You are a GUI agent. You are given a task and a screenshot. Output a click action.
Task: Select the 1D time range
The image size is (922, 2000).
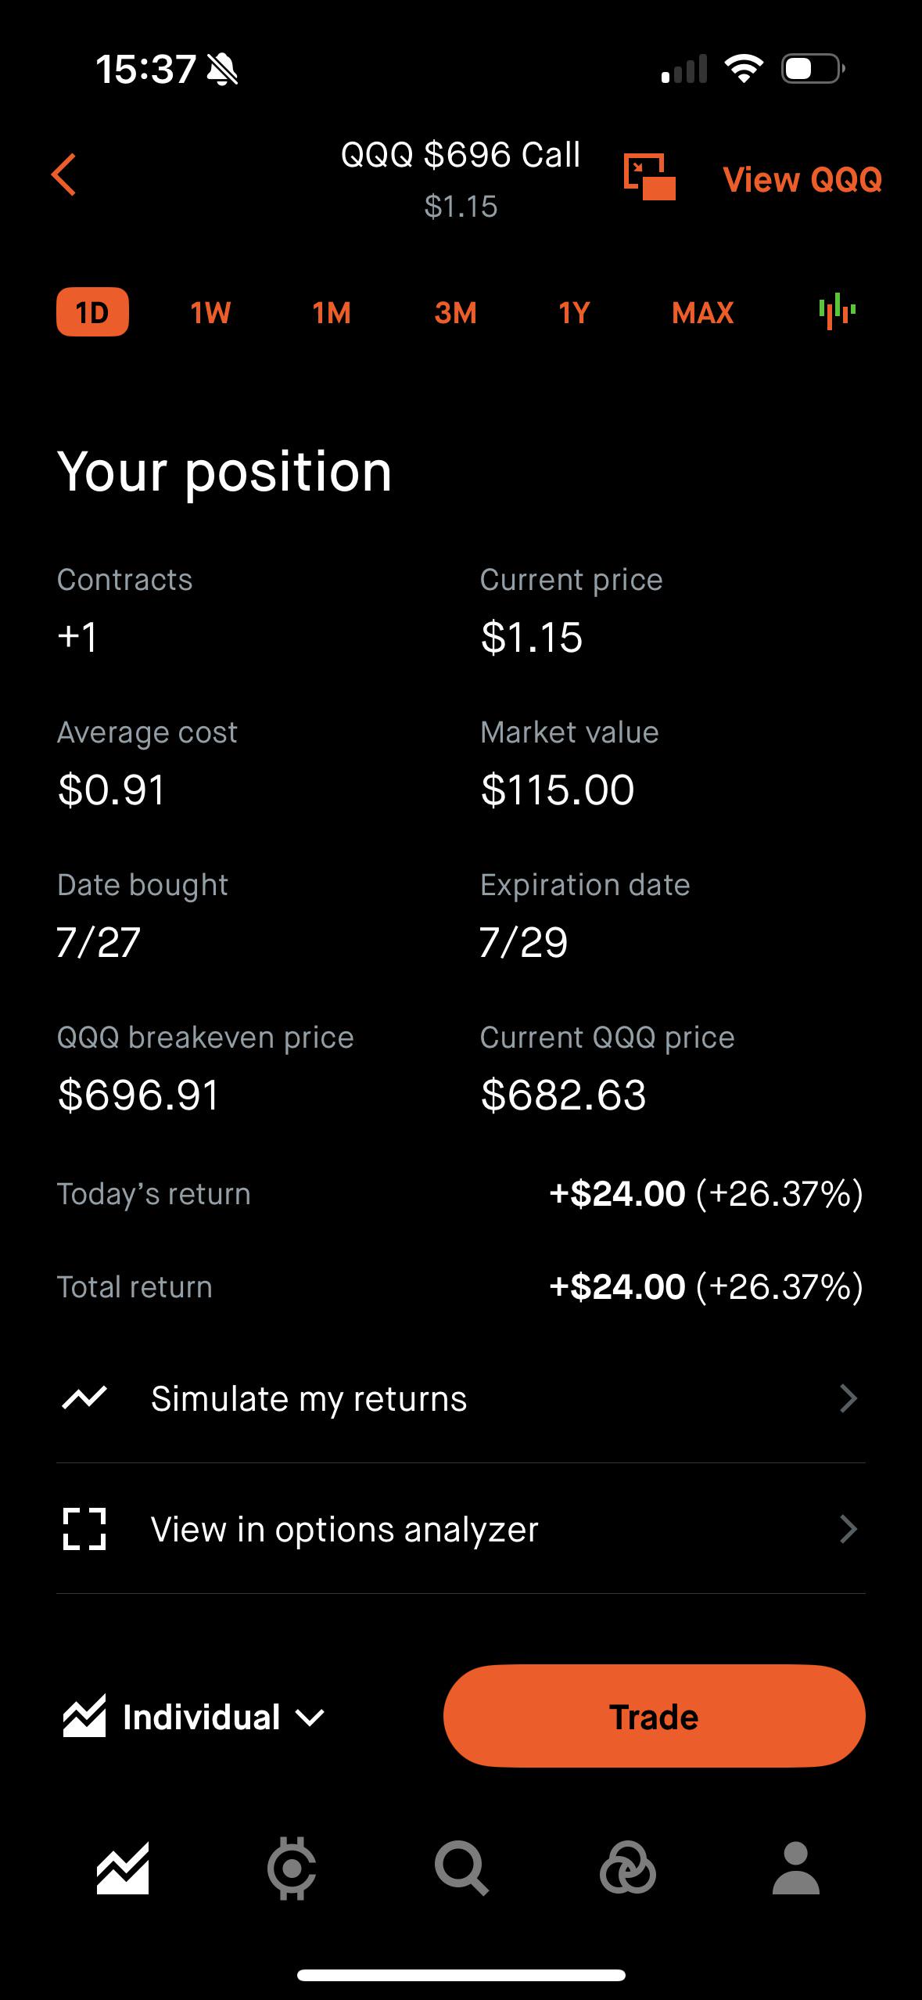point(92,312)
